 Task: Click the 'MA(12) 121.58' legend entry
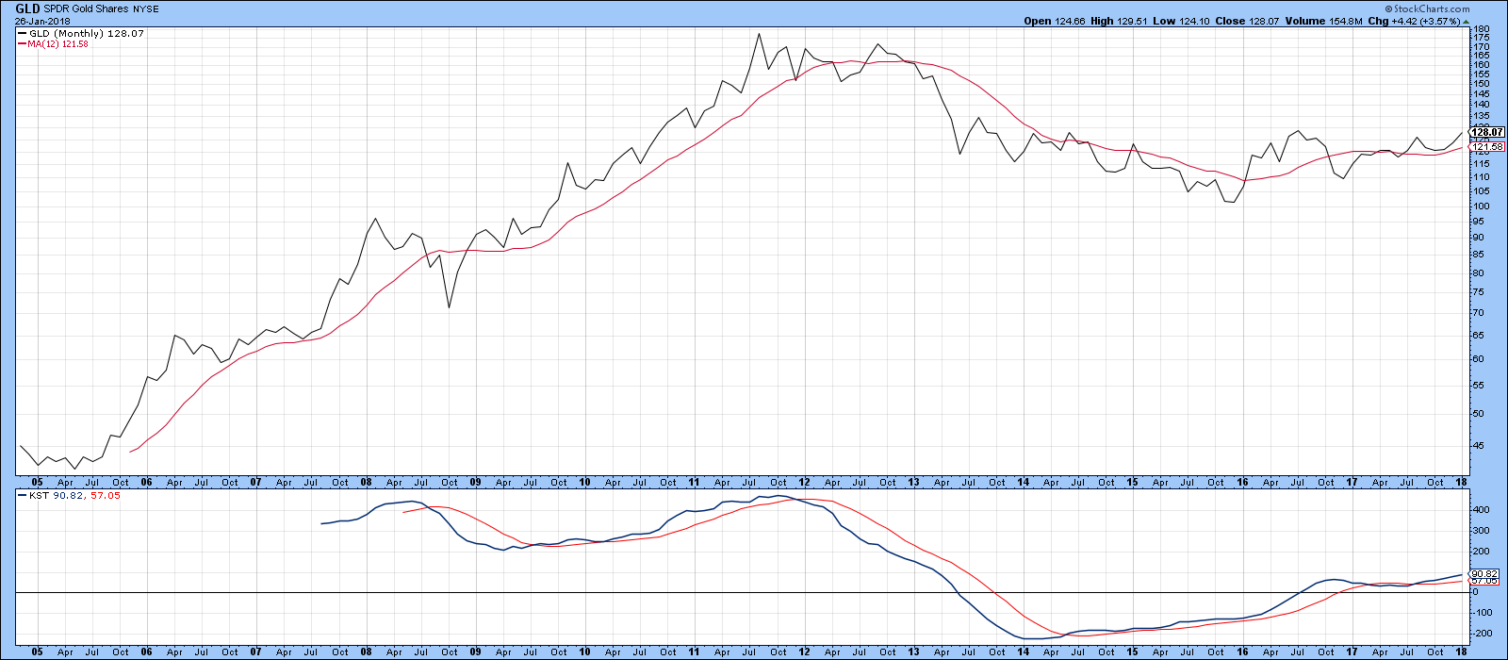57,44
